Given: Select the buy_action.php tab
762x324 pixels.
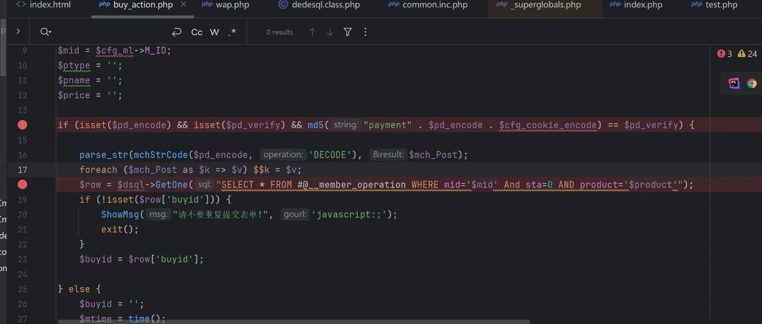Looking at the screenshot, I should click(143, 5).
